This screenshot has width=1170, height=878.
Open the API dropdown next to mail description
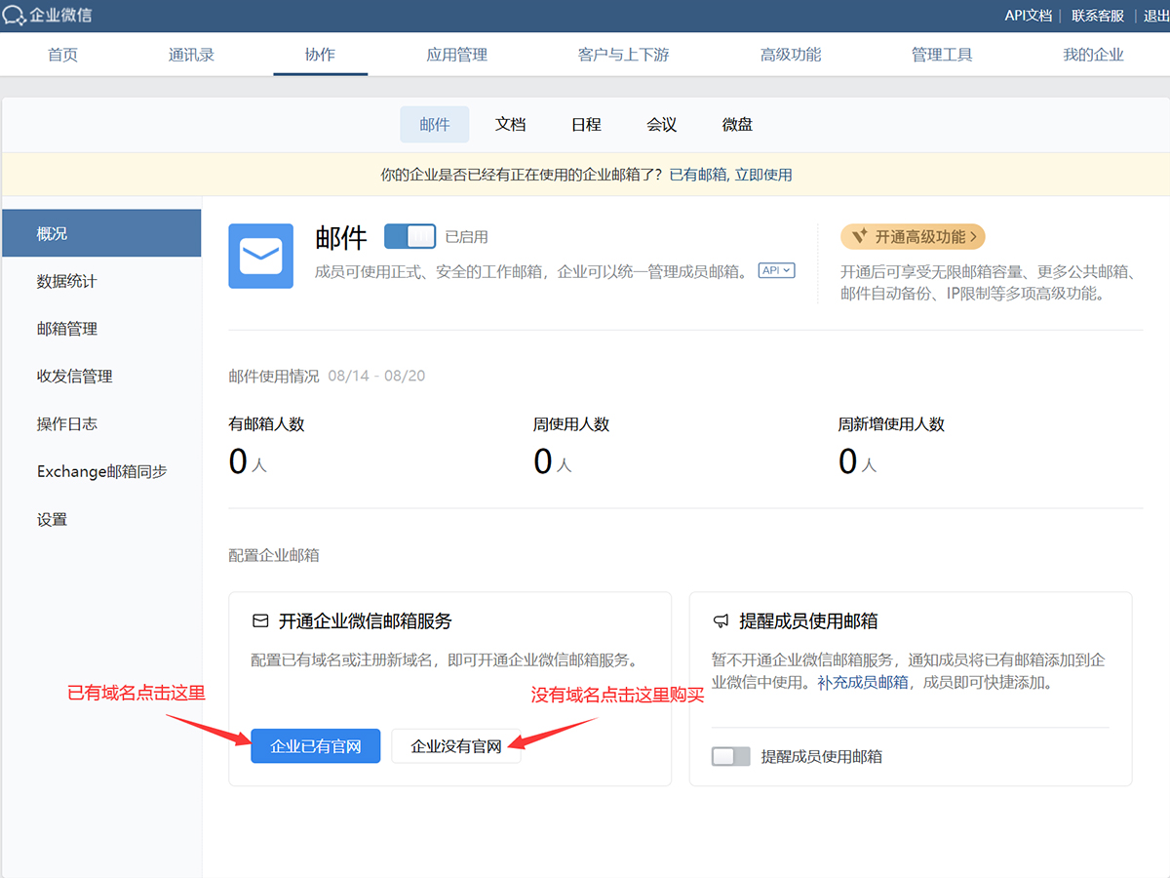(x=777, y=270)
